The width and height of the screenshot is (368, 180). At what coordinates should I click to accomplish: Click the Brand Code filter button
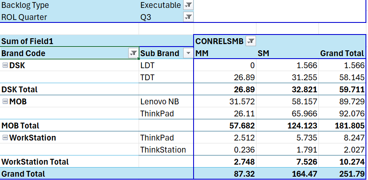pyautogui.click(x=133, y=53)
